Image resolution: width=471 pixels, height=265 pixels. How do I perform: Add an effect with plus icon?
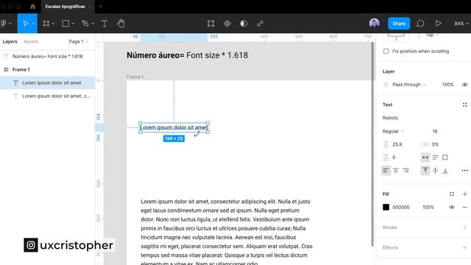(464, 247)
